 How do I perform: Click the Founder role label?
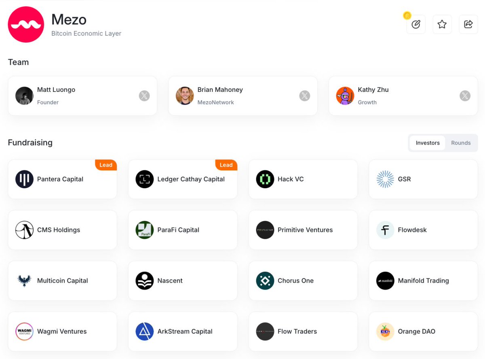point(48,102)
